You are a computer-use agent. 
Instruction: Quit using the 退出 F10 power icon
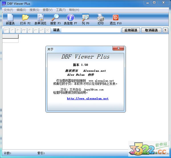click(x=116, y=17)
